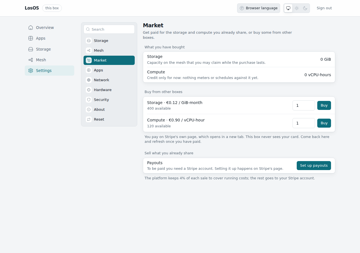360x253 pixels.
Task: Enable dark theme with moon icon
Action: (x=305, y=8)
